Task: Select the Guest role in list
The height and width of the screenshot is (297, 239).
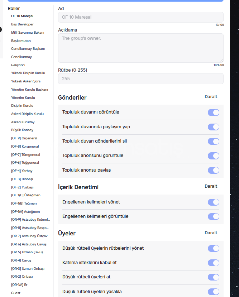Action: 16,293
